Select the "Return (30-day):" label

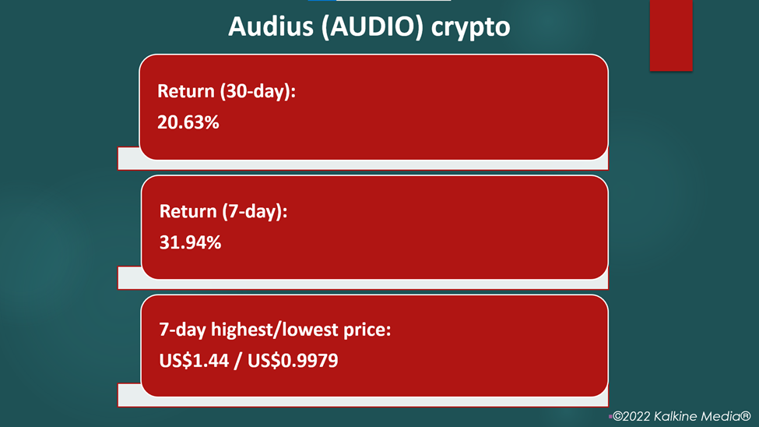coord(227,92)
